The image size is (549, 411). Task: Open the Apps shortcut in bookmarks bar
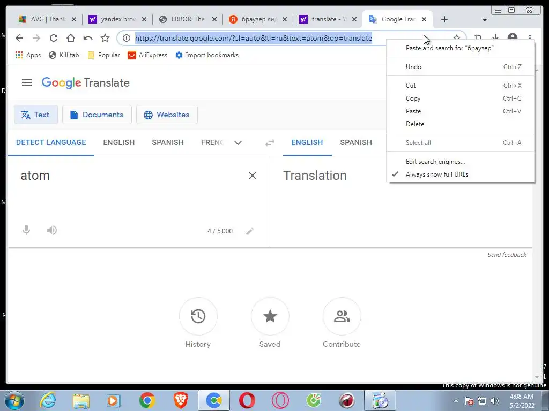28,55
